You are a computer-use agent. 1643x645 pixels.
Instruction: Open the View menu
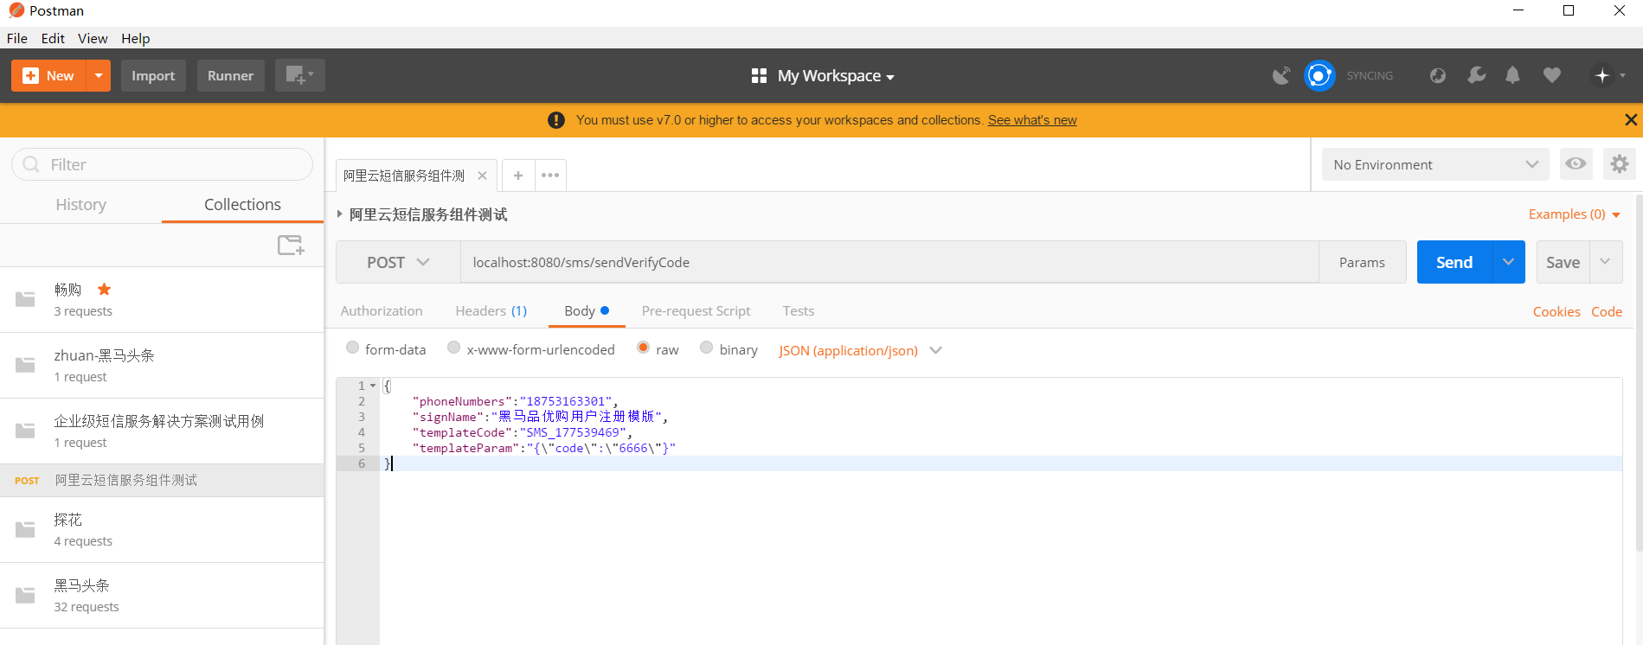(93, 38)
